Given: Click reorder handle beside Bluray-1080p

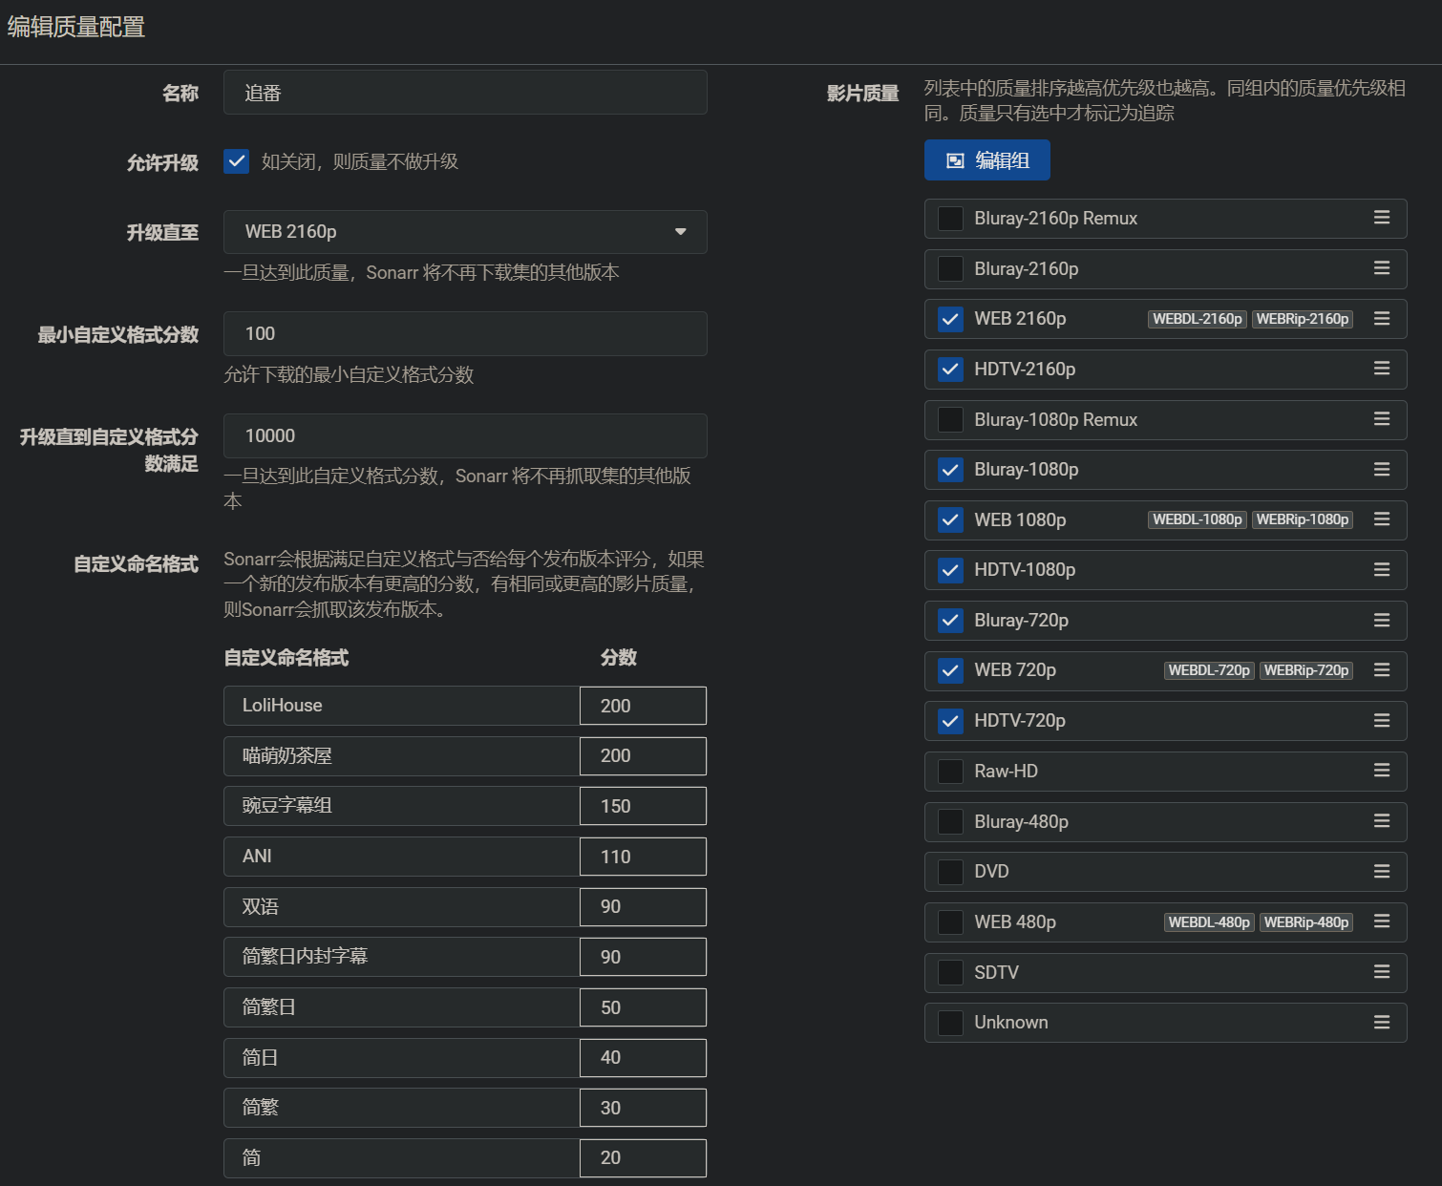Looking at the screenshot, I should (1381, 470).
